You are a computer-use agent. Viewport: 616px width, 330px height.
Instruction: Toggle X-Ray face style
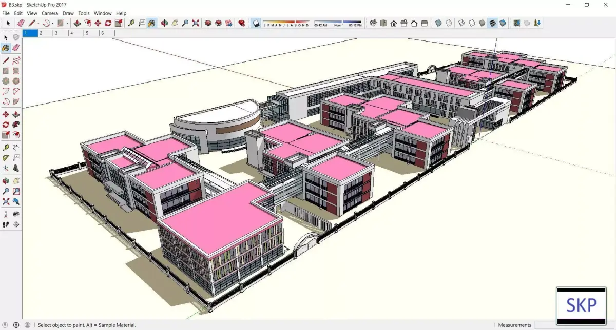(438, 23)
